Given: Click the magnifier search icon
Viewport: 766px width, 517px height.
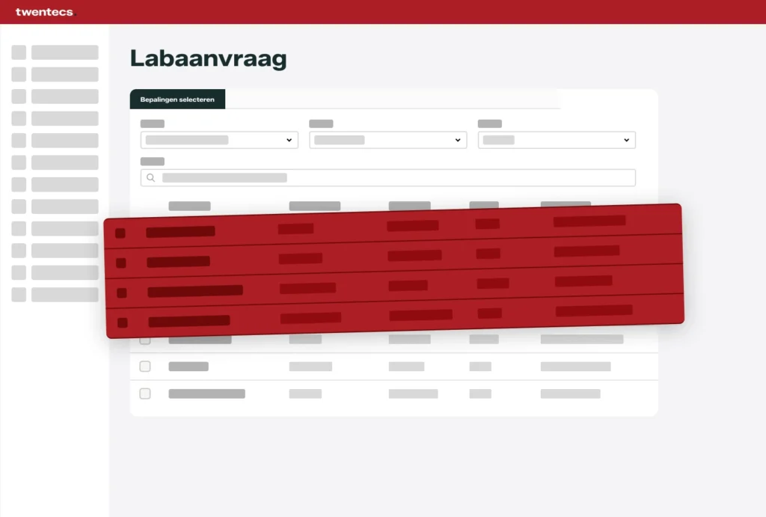Looking at the screenshot, I should tap(151, 178).
